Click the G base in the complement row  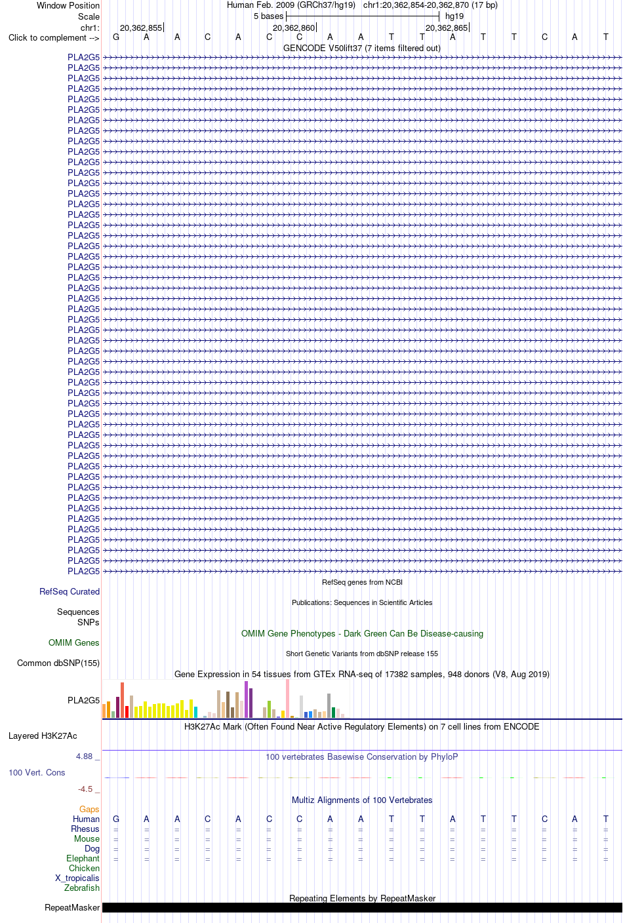[116, 37]
